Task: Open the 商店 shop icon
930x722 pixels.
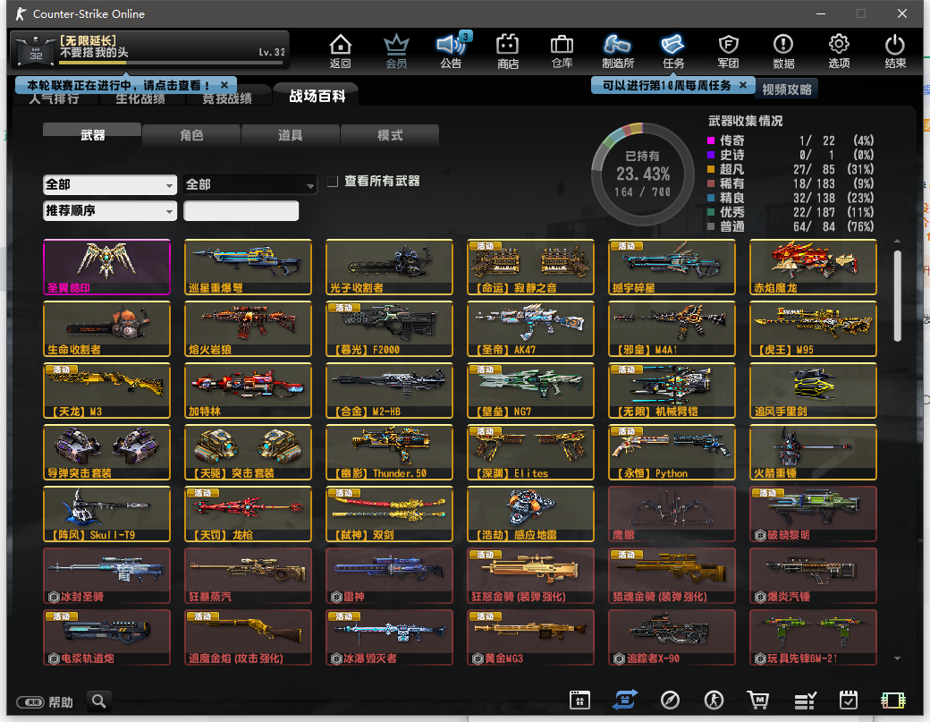Action: 508,51
